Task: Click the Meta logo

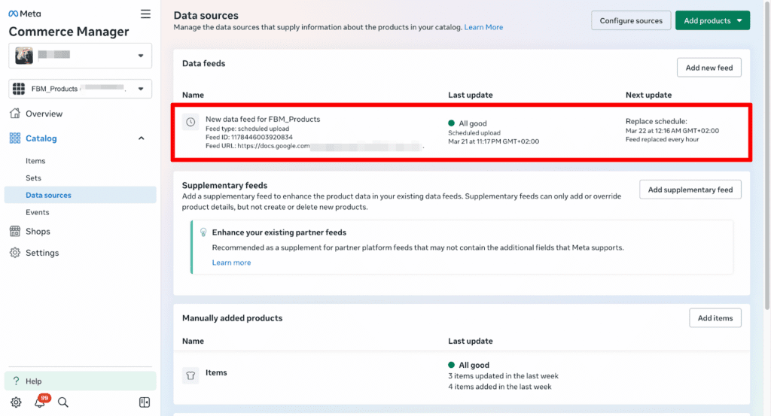Action: point(25,14)
